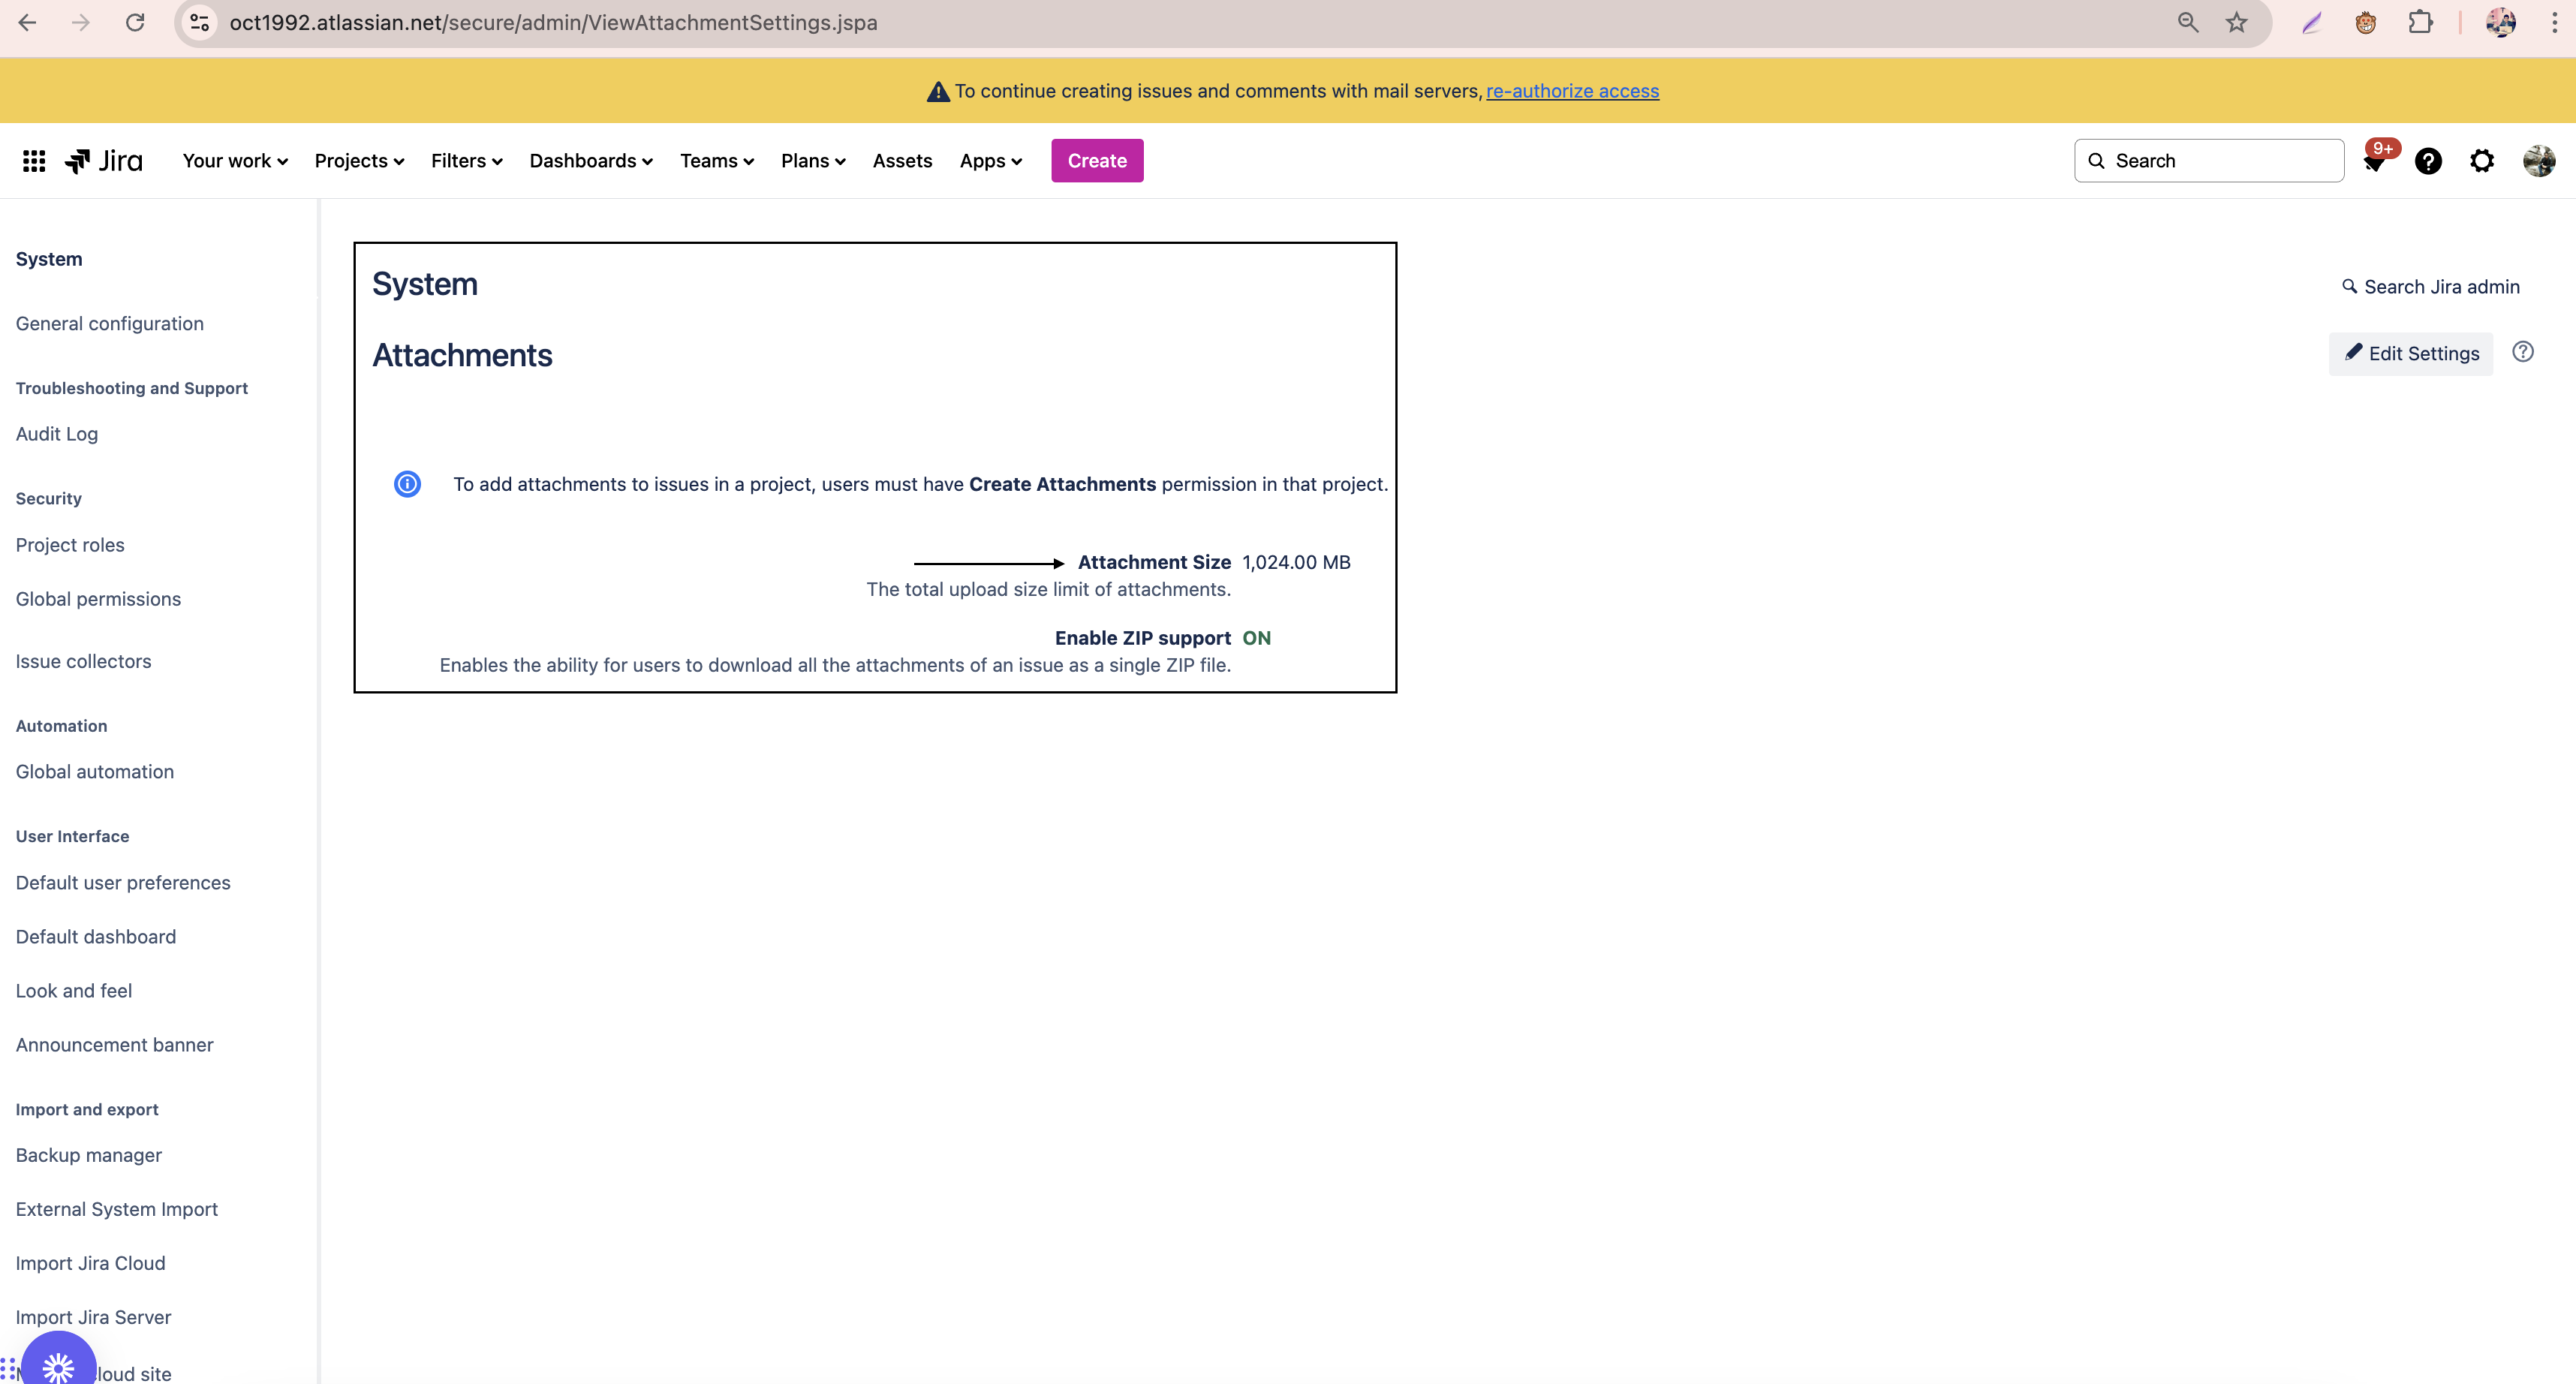Open Assets in the top navigation
The height and width of the screenshot is (1384, 2576).
pyautogui.click(x=902, y=161)
